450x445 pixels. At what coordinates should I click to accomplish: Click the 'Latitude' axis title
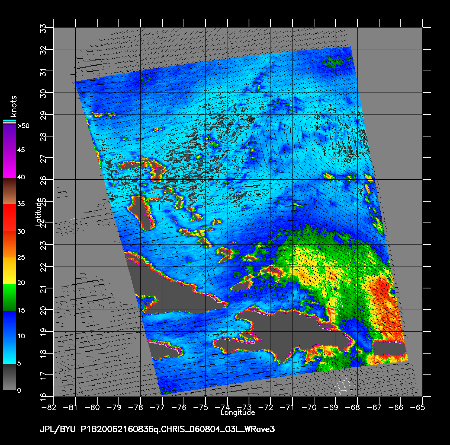(x=39, y=213)
